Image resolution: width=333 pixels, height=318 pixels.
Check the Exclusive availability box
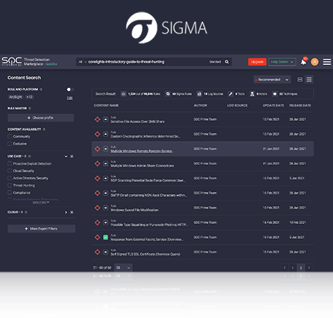click(10, 143)
